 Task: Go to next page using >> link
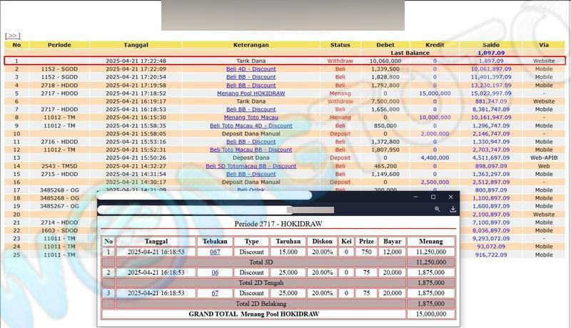tap(12, 35)
